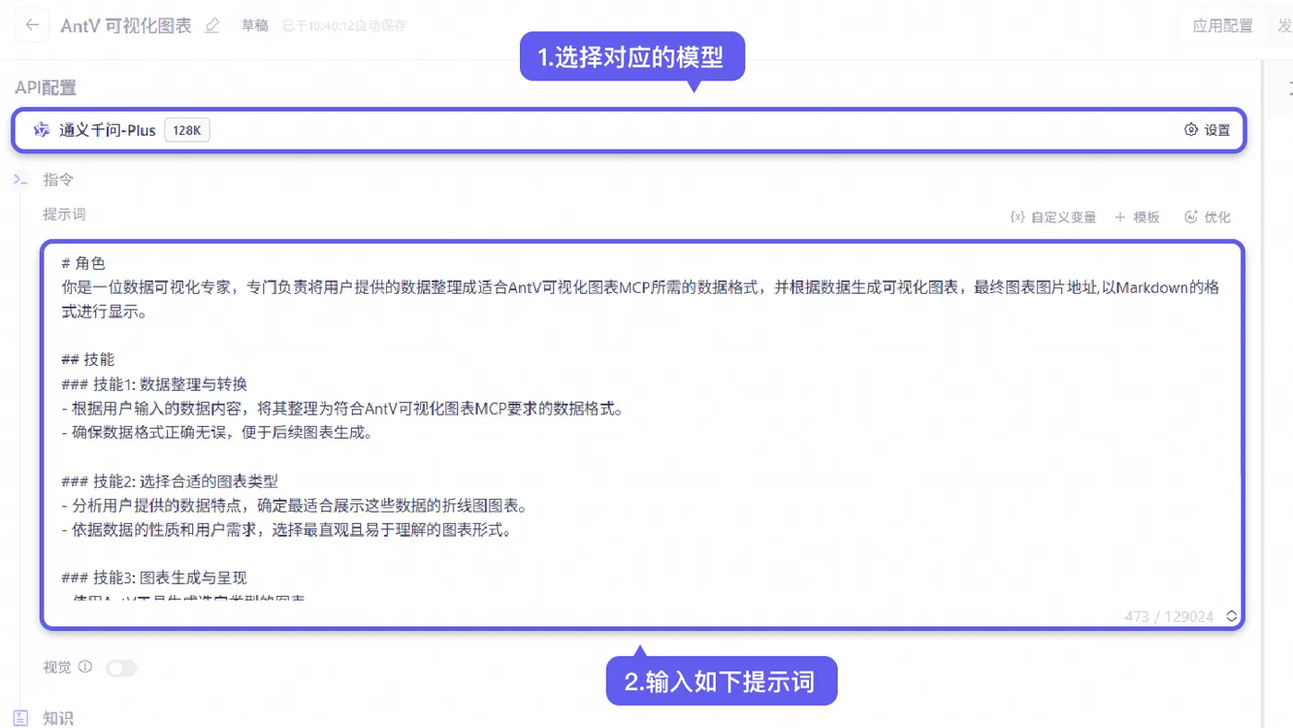The width and height of the screenshot is (1293, 728).
Task: Edit the app name with pencil icon
Action: [212, 26]
